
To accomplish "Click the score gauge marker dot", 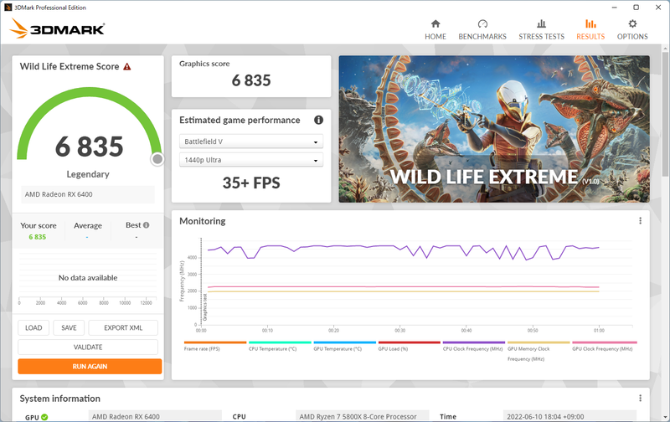I will [x=157, y=159].
